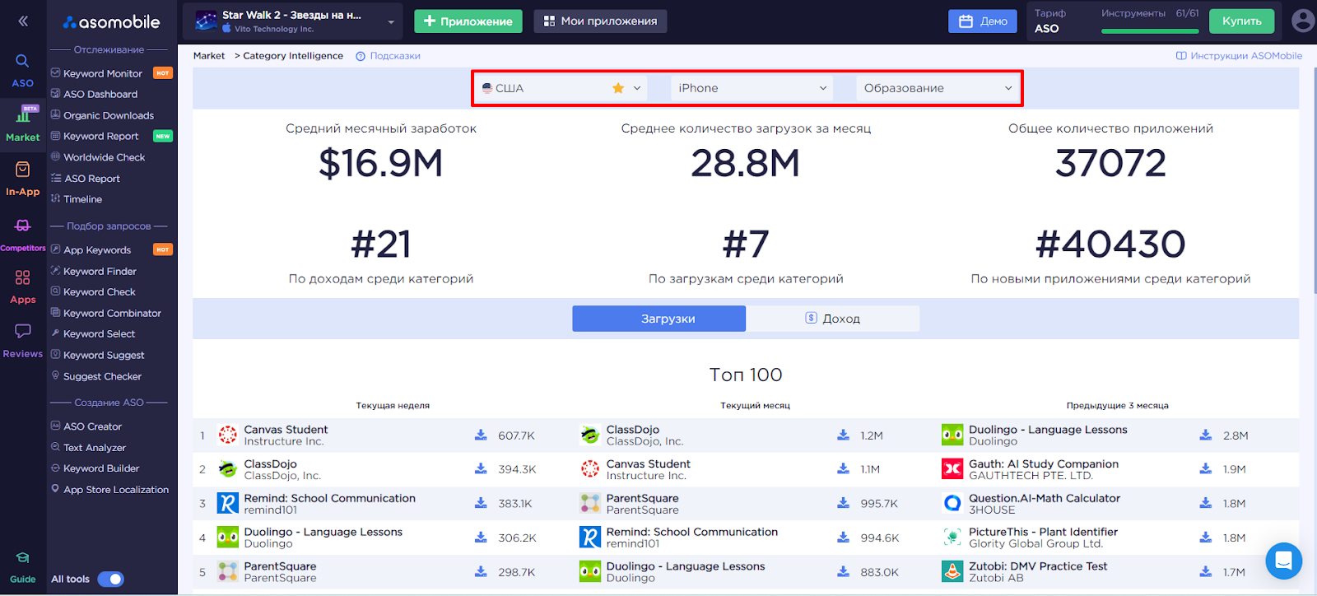Click Question.AI app icon
Viewport: 1317px width, 596px height.
[x=952, y=503]
